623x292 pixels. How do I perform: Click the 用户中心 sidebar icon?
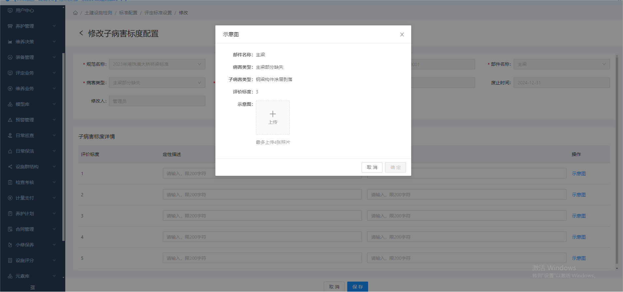pyautogui.click(x=10, y=10)
